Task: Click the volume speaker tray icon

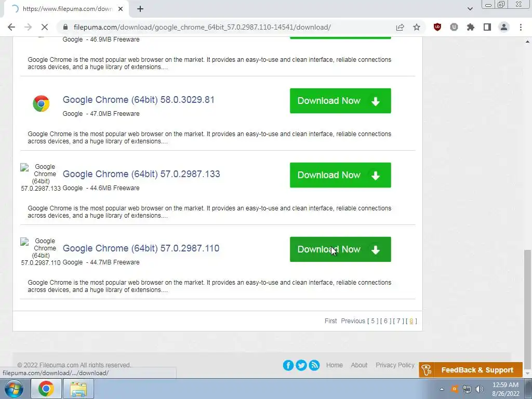Action: [x=480, y=389]
